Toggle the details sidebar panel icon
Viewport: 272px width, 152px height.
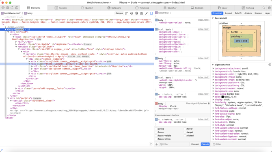151,13
